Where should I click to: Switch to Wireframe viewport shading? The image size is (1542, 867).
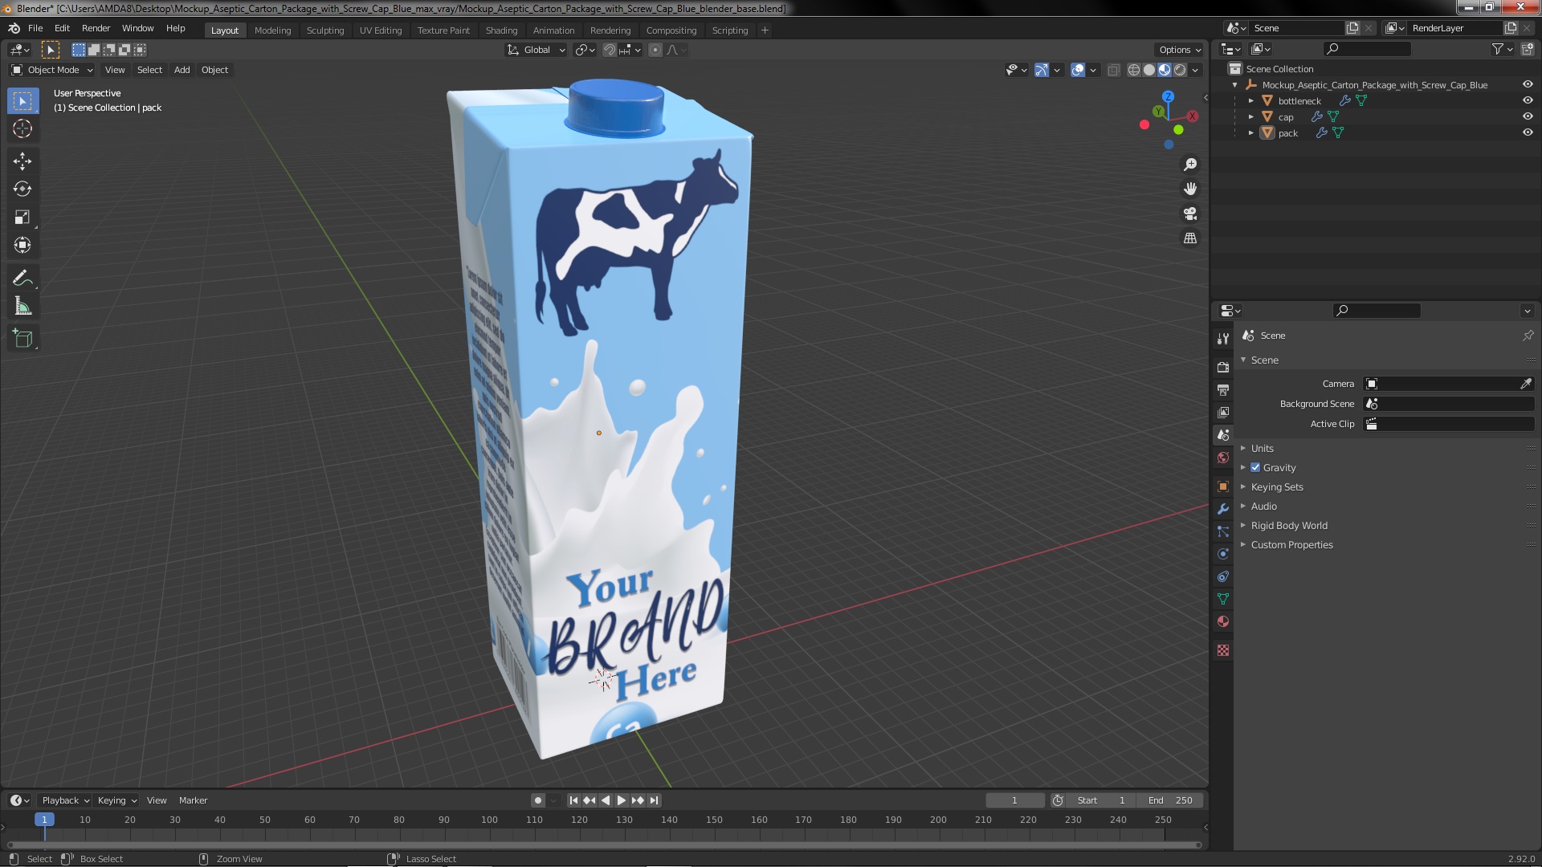1134,70
